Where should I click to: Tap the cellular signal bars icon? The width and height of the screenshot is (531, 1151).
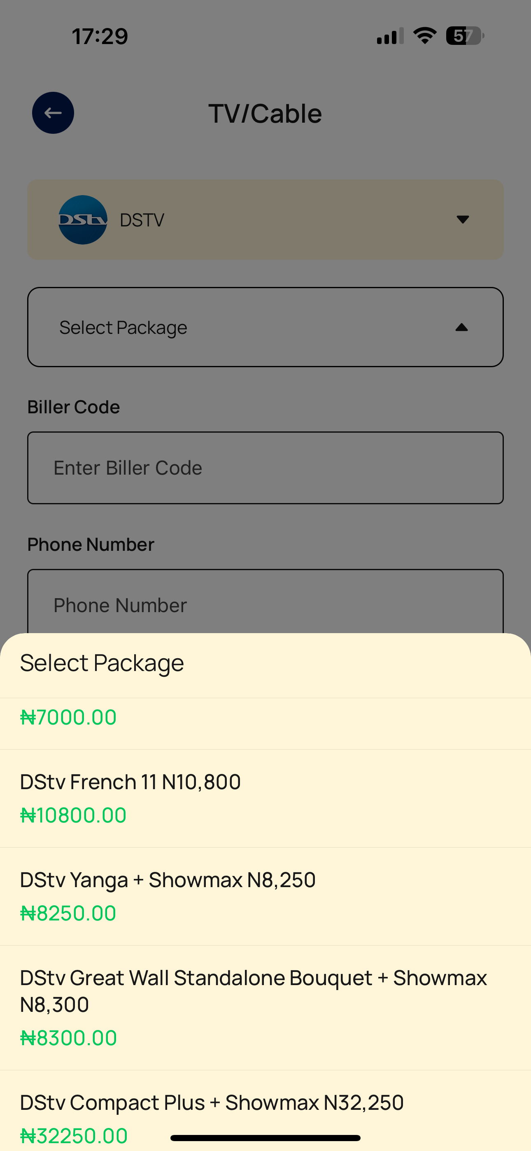(x=390, y=36)
